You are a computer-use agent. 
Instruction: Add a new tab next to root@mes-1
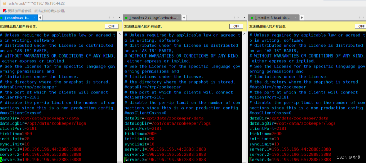pos(40,17)
